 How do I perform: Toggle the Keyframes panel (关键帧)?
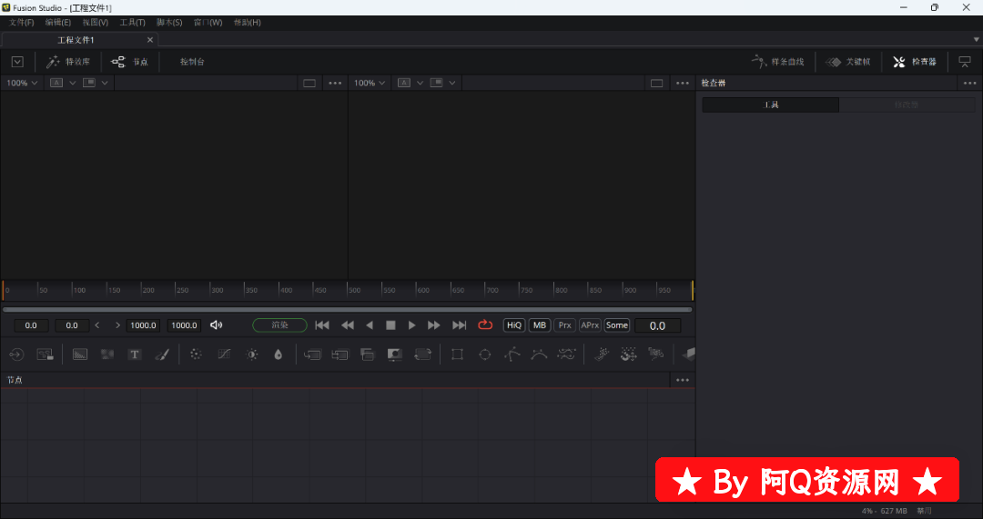click(848, 62)
